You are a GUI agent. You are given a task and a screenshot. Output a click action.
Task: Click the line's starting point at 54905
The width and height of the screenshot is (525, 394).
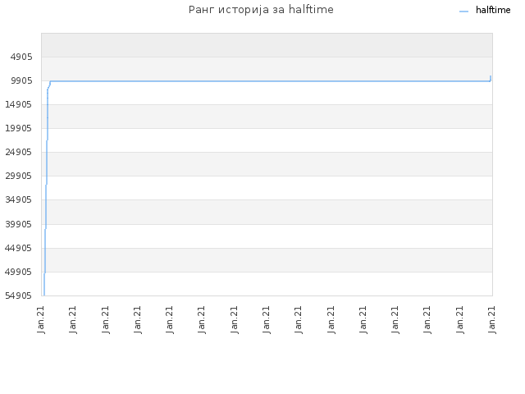(x=43, y=295)
